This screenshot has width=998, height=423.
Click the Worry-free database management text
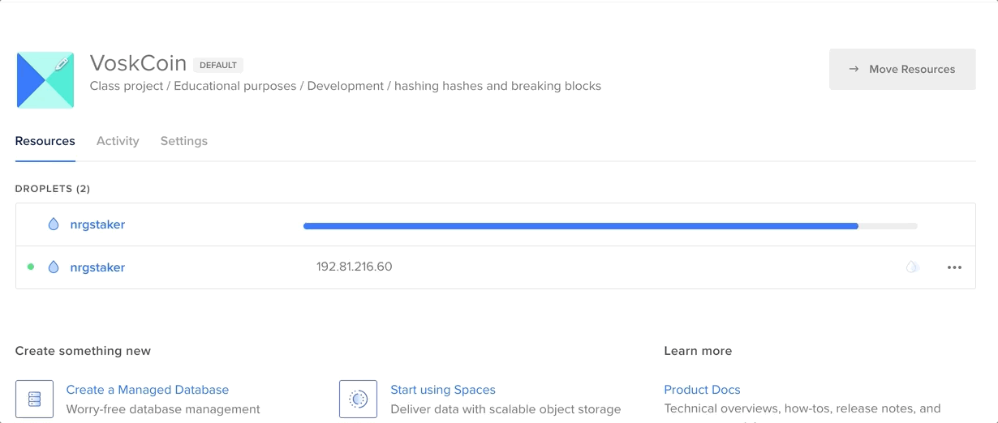click(x=163, y=409)
